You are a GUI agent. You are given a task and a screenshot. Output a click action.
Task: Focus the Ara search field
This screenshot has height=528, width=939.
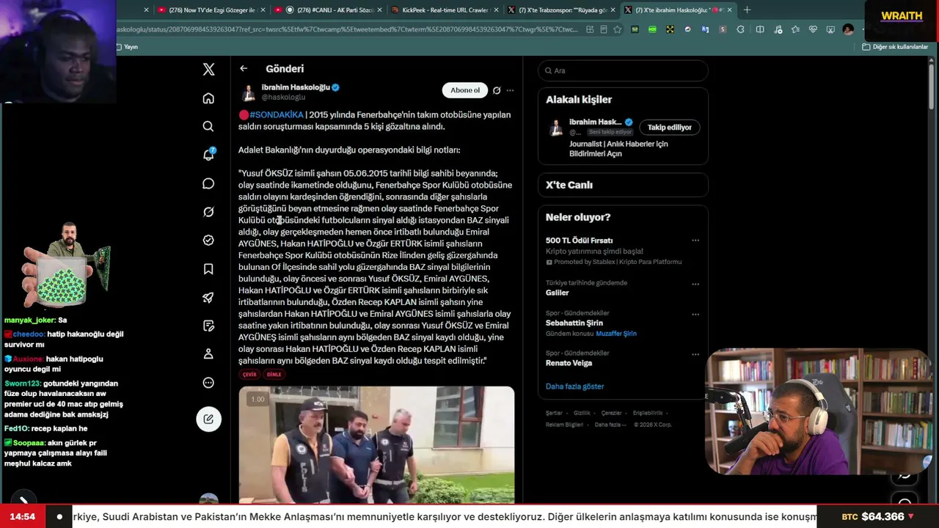click(623, 70)
